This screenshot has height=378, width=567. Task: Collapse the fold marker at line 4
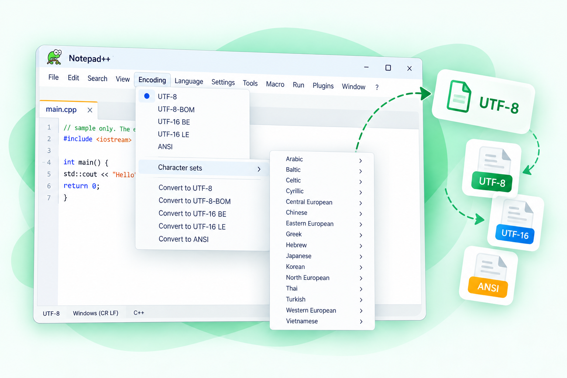coord(44,162)
